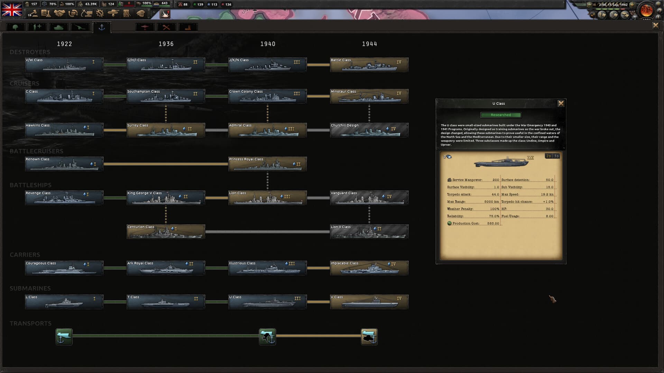Switch to the support companies research tab

pyautogui.click(x=37, y=27)
